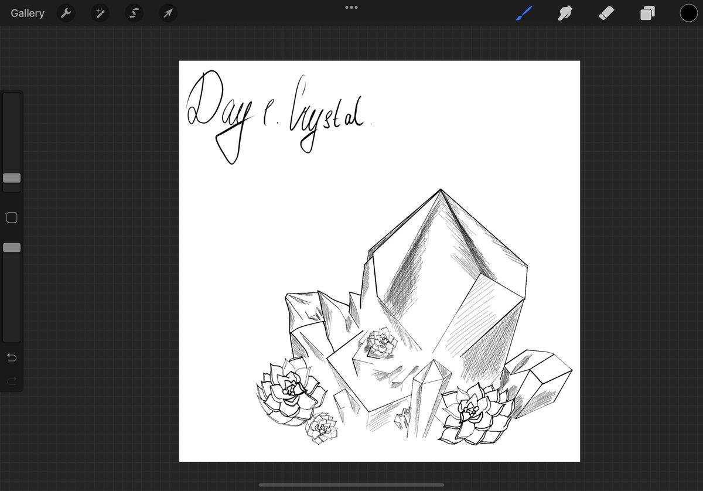Tap the brush size slider handle

pos(12,178)
